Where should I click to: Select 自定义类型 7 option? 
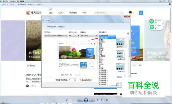107,82
